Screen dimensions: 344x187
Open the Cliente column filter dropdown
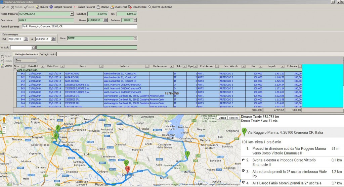point(101,66)
